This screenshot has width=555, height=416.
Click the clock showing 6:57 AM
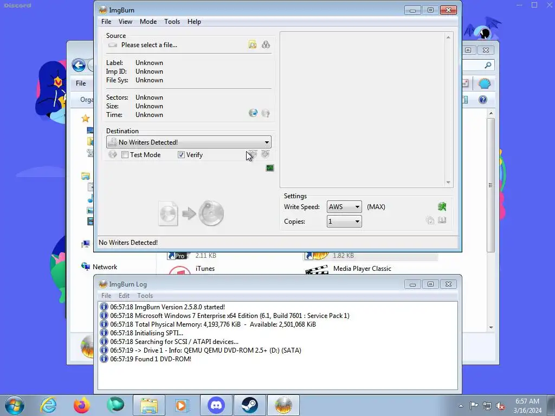coord(527,406)
